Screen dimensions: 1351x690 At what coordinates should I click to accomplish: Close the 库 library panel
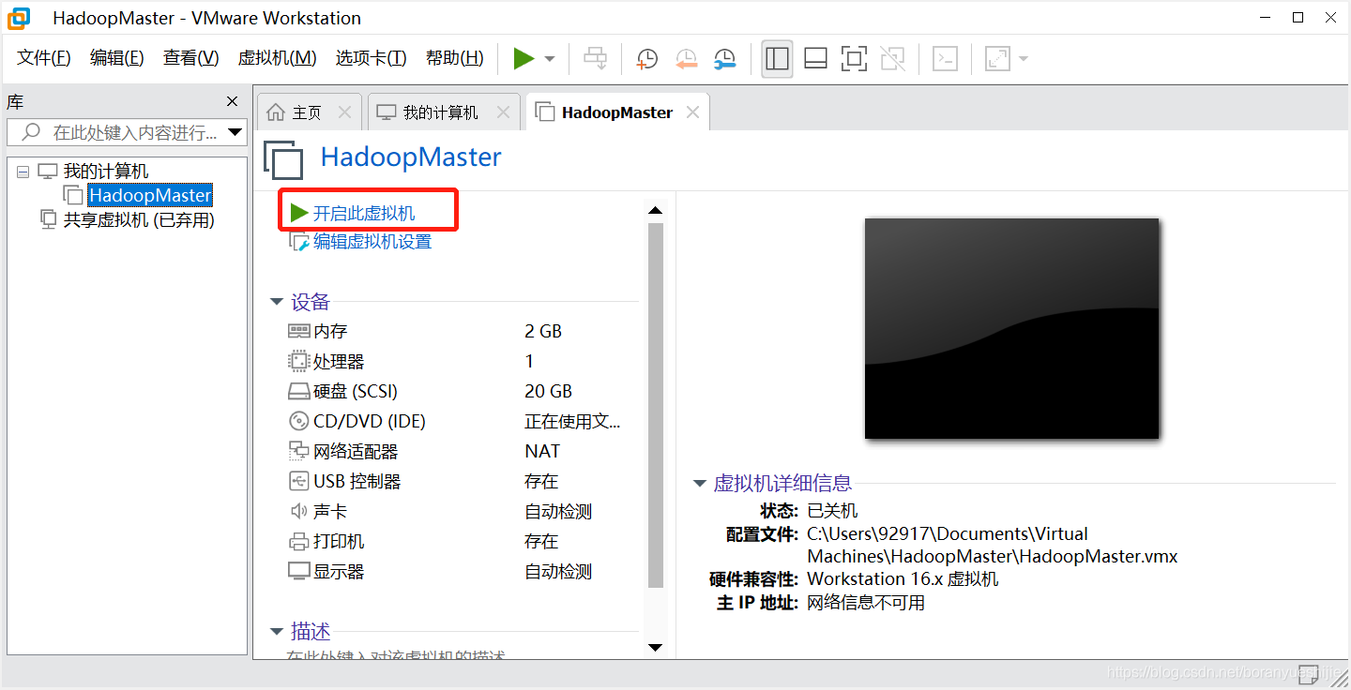[233, 101]
